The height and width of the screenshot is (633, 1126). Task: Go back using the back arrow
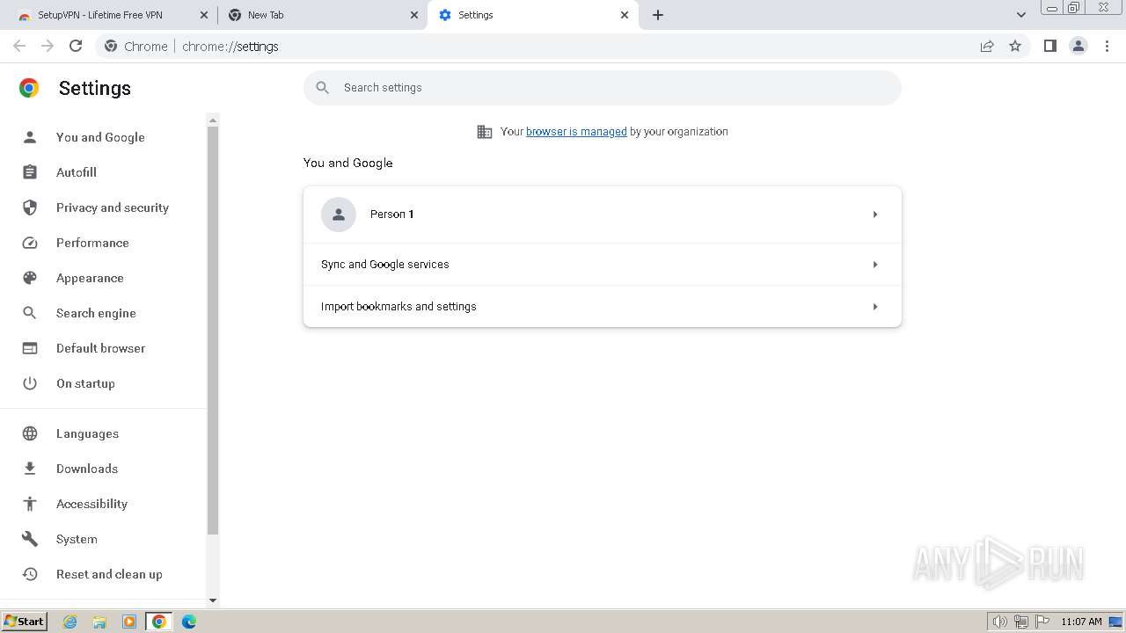[19, 46]
